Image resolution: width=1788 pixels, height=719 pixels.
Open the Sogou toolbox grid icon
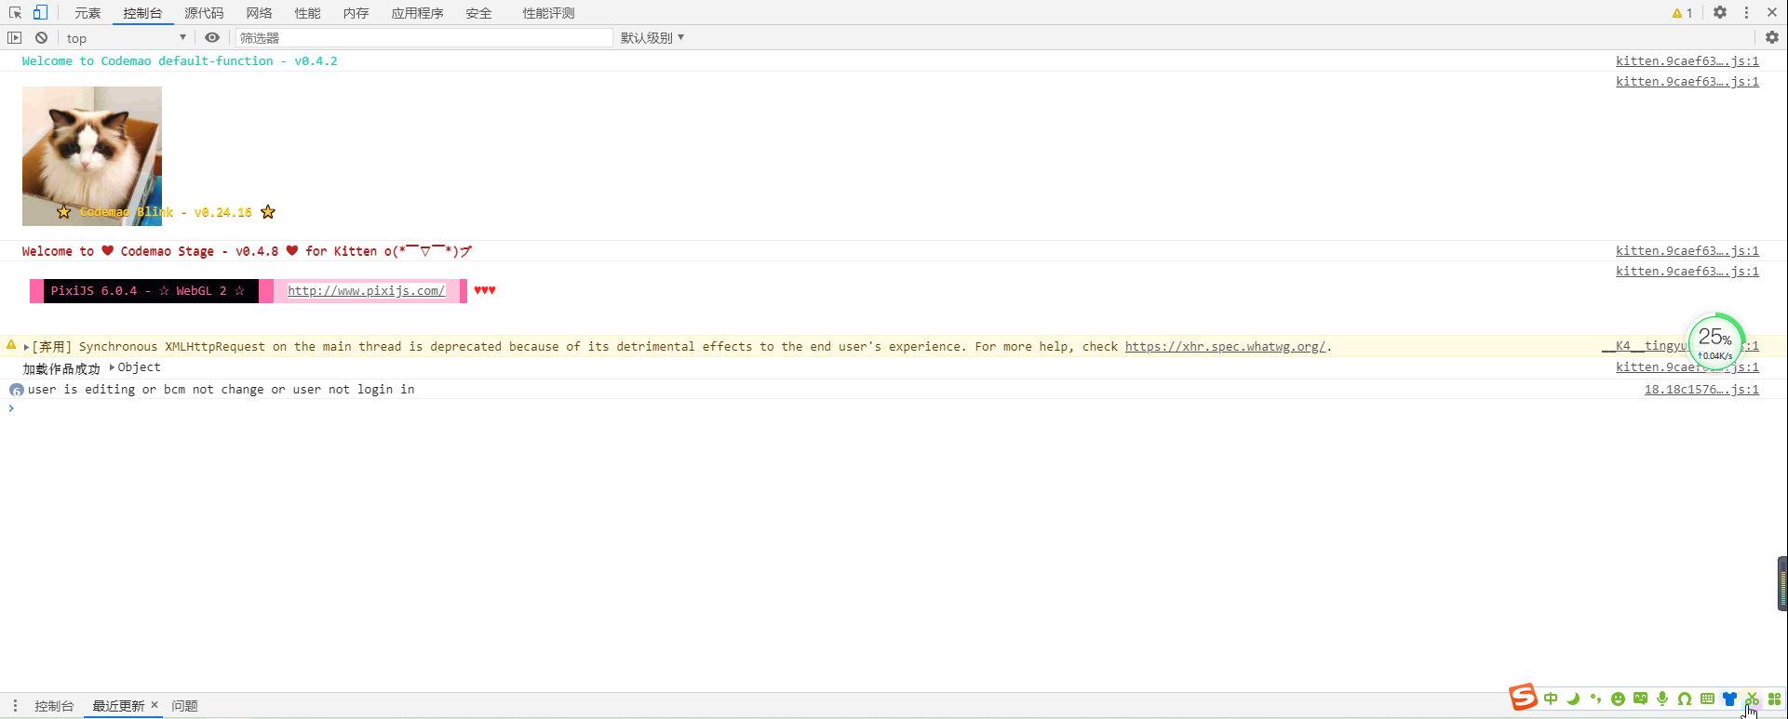click(x=1774, y=699)
